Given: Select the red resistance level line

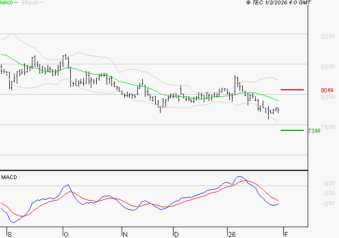Looking at the screenshot, I should click(292, 90).
